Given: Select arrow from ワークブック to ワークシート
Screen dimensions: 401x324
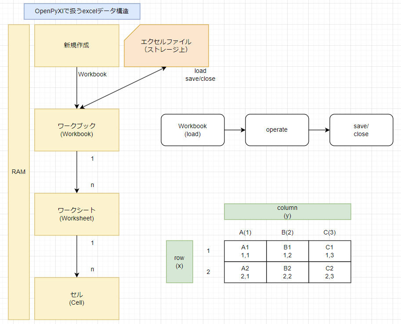Looking at the screenshot, I should [x=77, y=172].
